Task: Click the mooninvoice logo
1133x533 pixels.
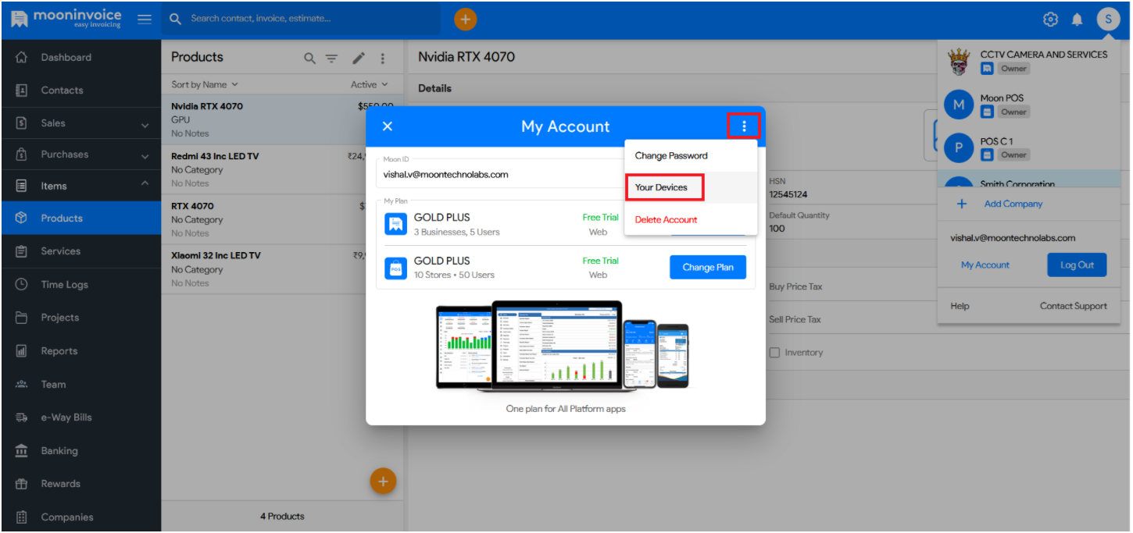Action: [x=66, y=19]
